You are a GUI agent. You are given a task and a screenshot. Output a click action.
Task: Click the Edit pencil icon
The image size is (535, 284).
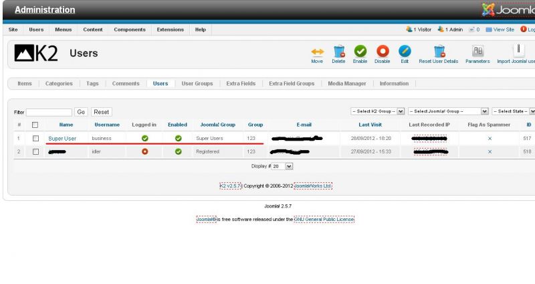[405, 52]
